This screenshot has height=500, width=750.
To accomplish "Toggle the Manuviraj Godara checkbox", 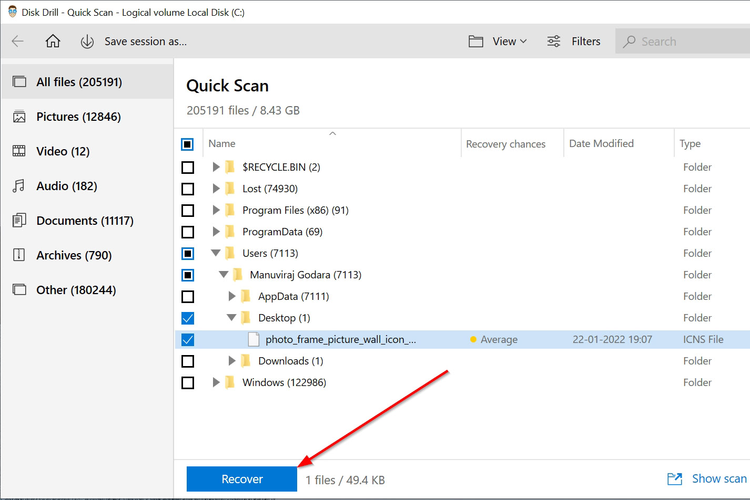I will (x=187, y=275).
